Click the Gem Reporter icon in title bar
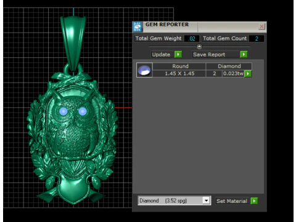Image resolution: width=296 pixels, height=222 pixels. pyautogui.click(x=138, y=27)
